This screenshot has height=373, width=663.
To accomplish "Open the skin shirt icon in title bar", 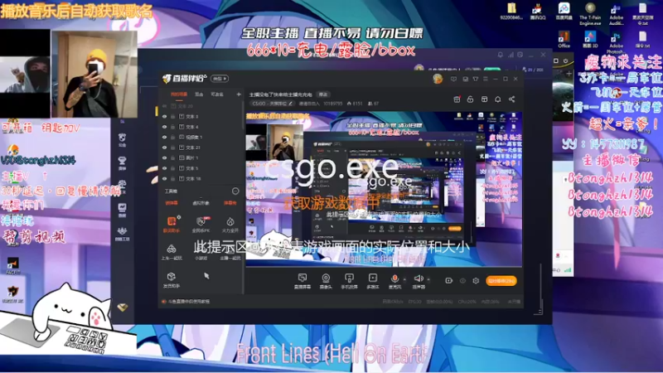I will click(475, 79).
